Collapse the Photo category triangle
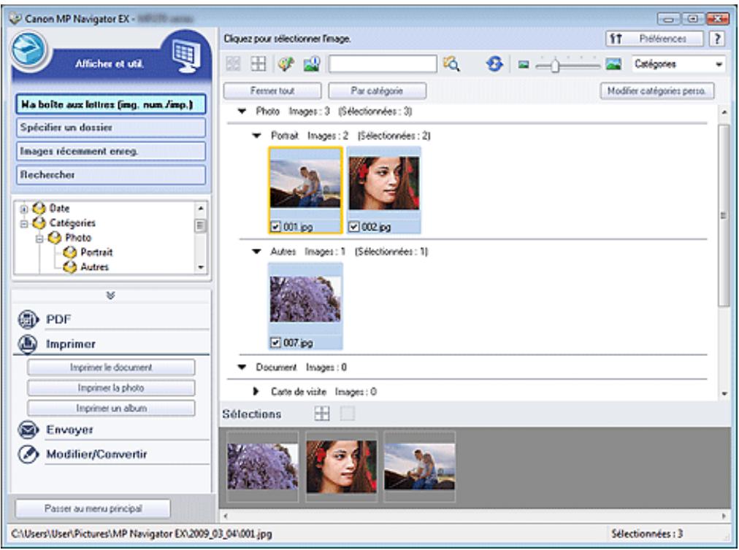 [x=242, y=112]
